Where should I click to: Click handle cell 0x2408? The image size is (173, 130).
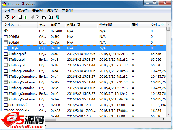click(x=56, y=31)
